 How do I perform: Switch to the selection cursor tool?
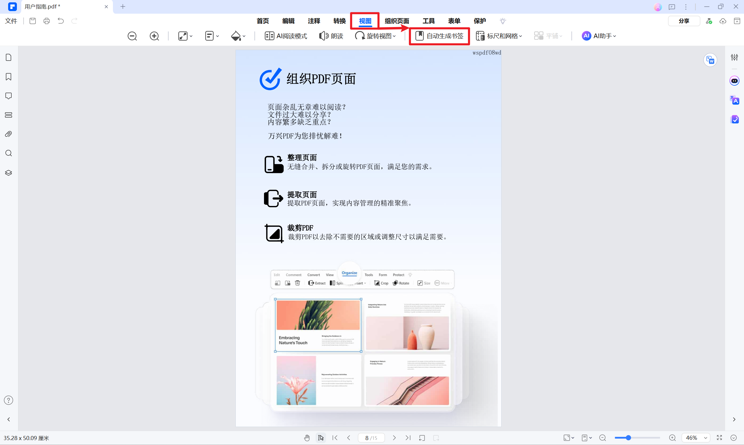pos(320,438)
